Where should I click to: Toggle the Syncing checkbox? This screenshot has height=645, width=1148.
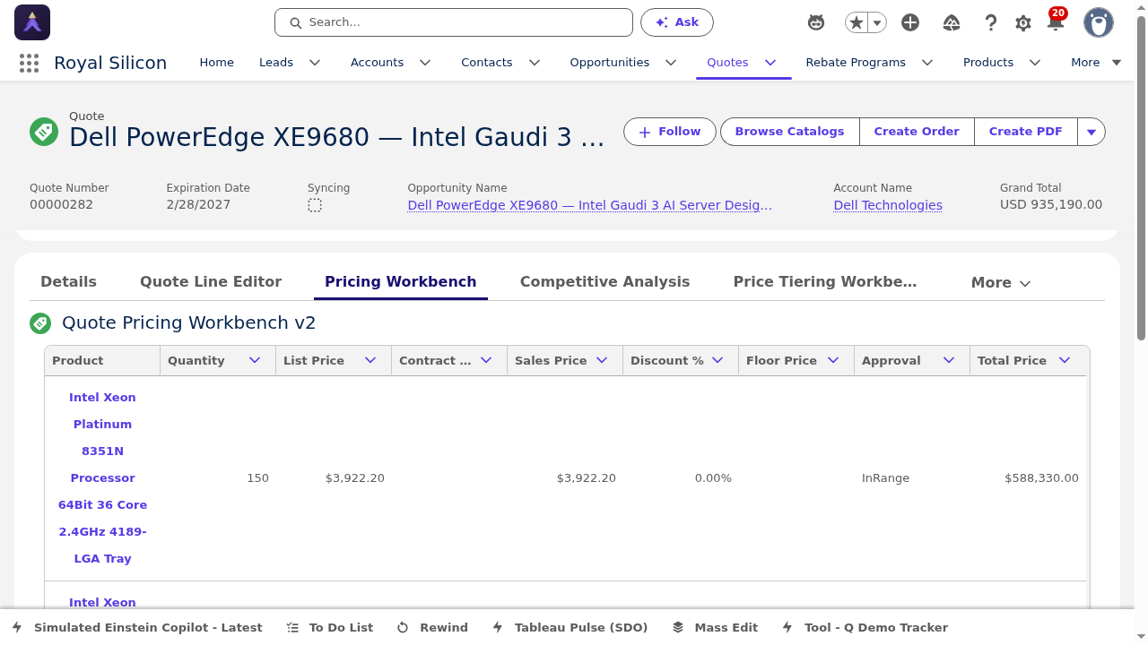coord(315,205)
